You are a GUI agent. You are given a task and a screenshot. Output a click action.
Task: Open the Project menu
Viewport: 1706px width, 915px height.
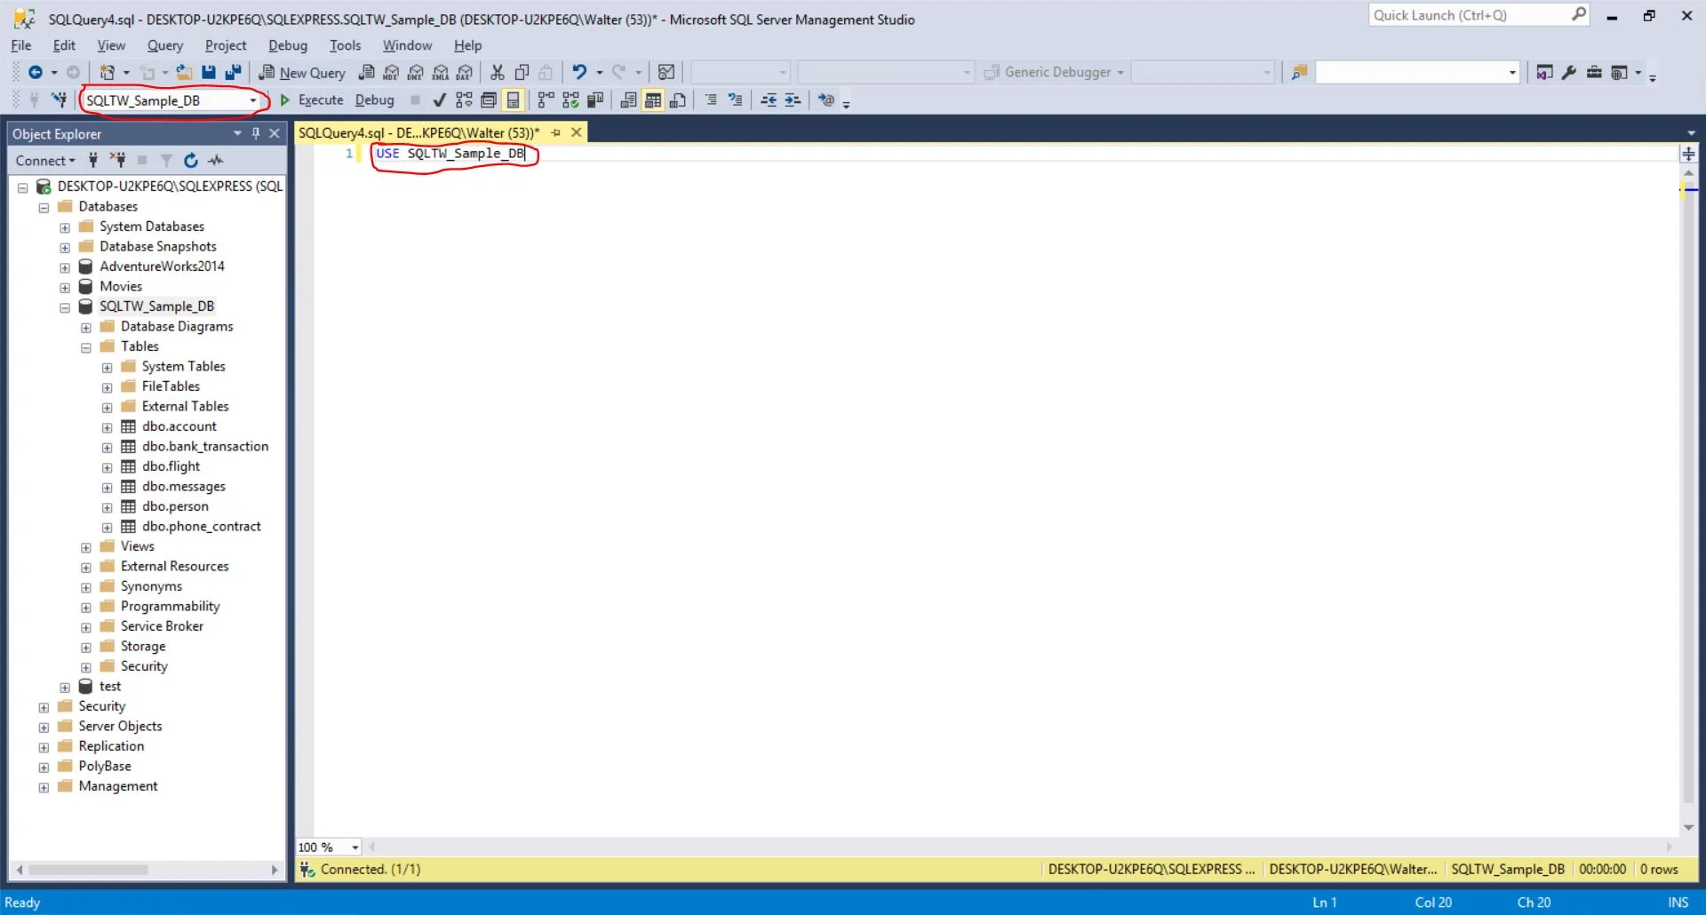[x=226, y=45]
